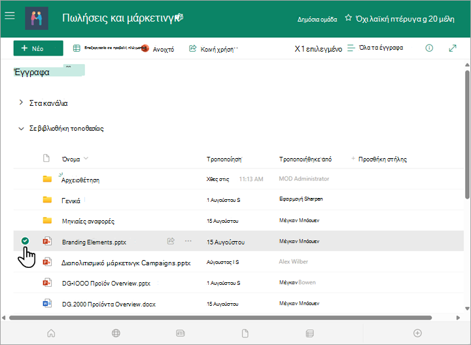The image size is (471, 345).
Task: Click the file type column icon
Action: click(x=46, y=158)
